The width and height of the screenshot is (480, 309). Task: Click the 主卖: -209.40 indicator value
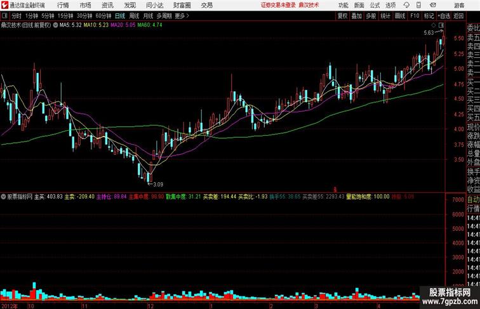[x=79, y=197]
